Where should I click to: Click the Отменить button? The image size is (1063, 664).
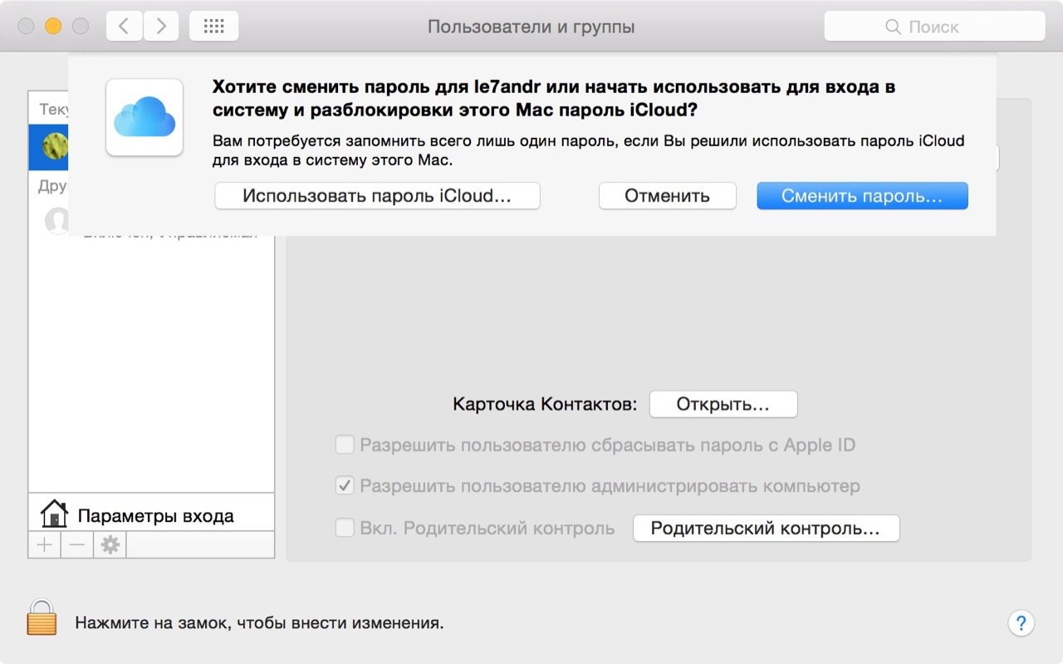tap(668, 196)
